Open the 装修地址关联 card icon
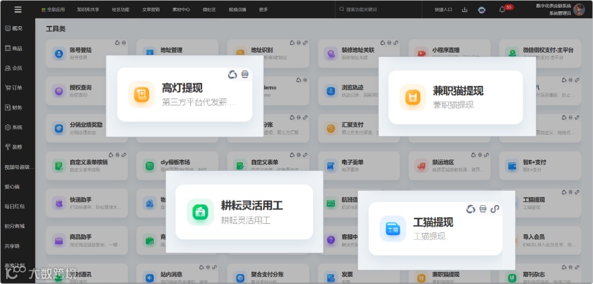 (331, 54)
